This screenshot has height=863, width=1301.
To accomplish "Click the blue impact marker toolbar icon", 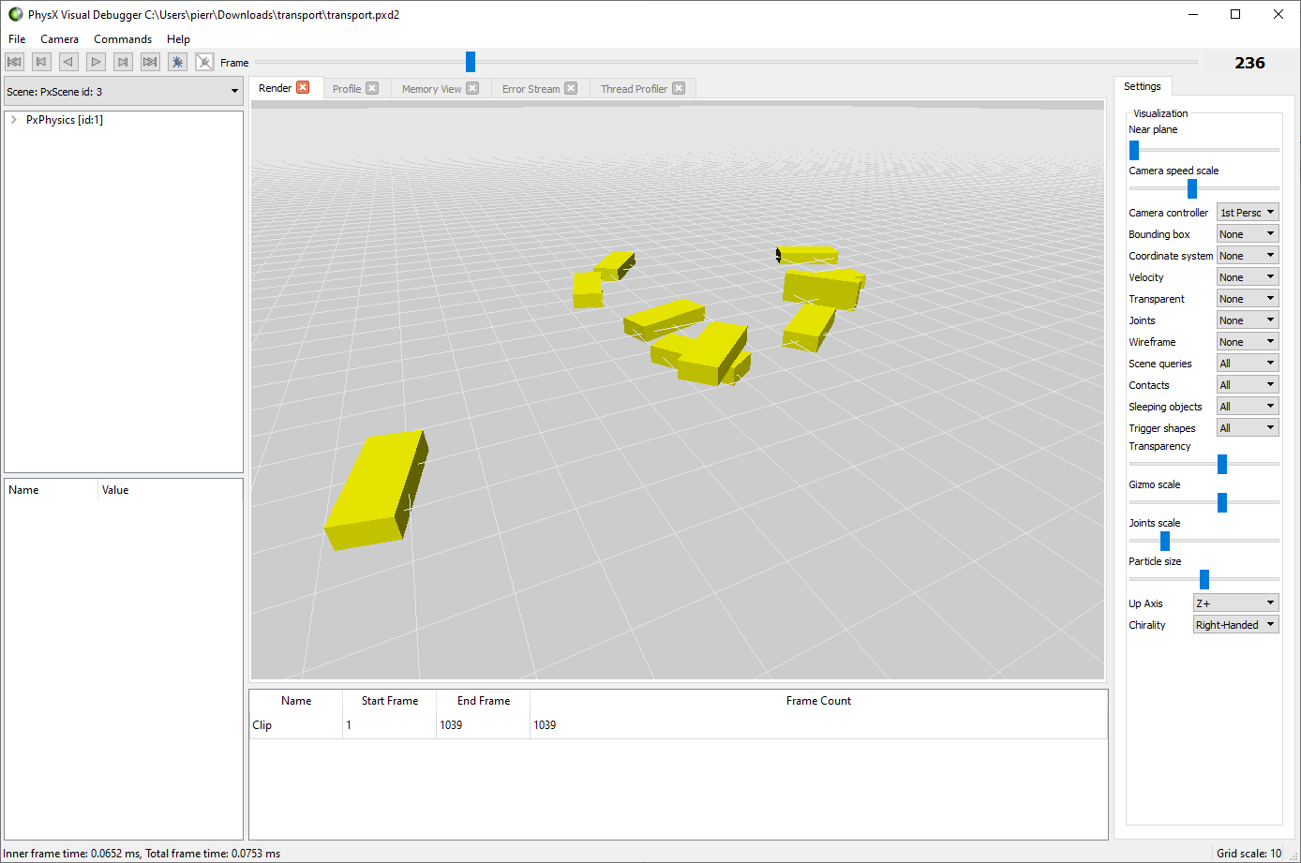I will (177, 61).
